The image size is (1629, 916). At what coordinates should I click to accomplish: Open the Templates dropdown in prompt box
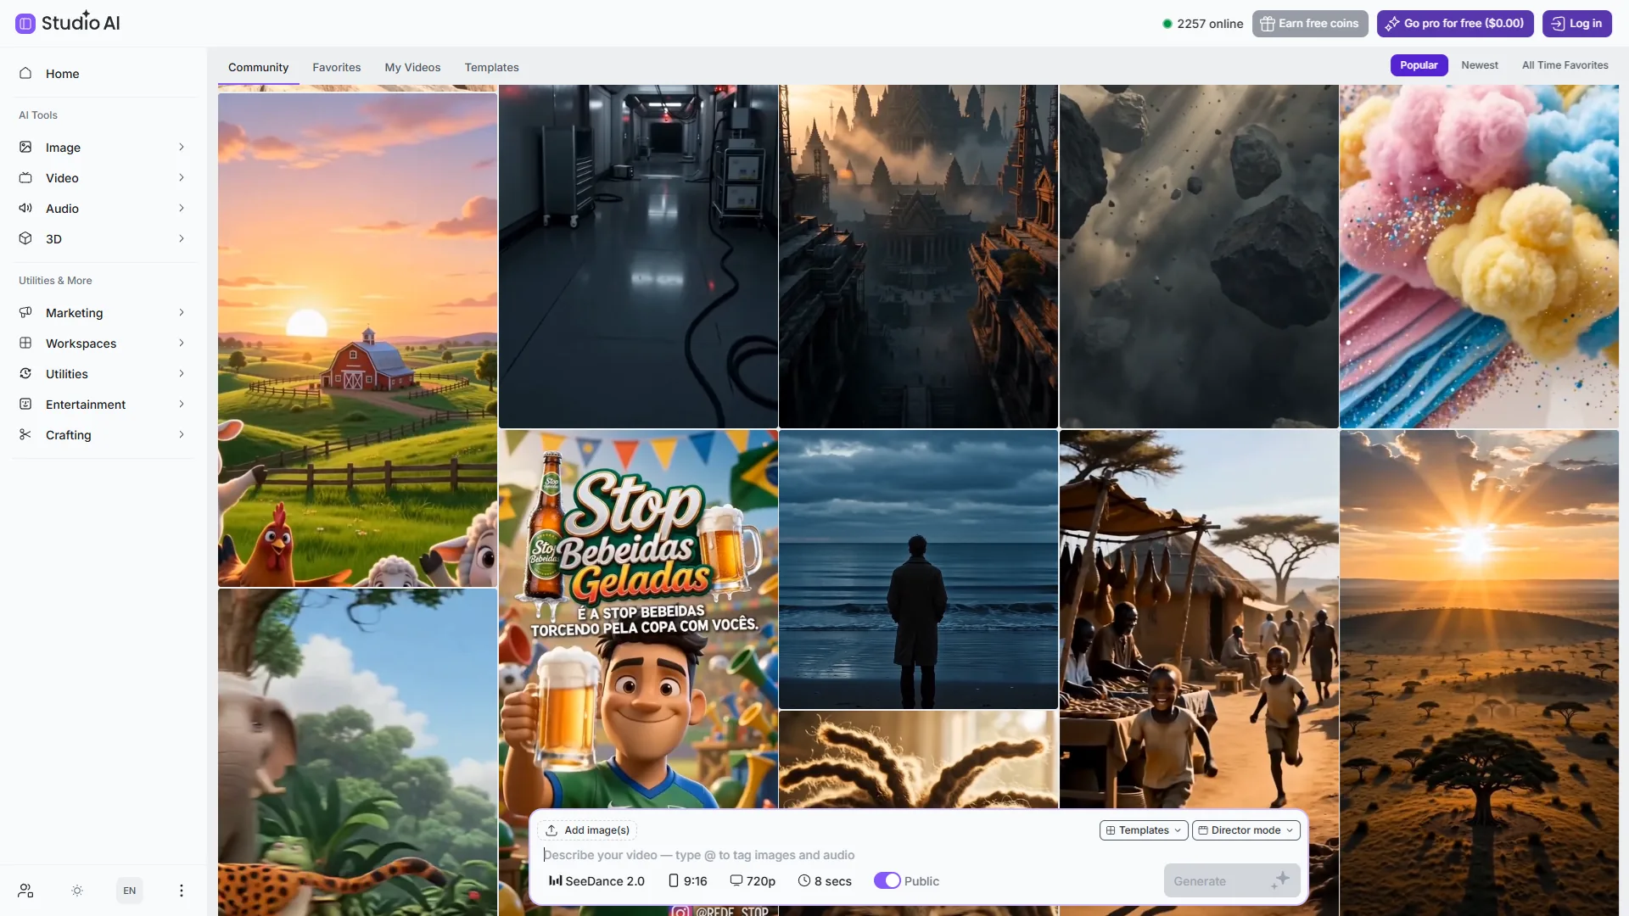1144,830
